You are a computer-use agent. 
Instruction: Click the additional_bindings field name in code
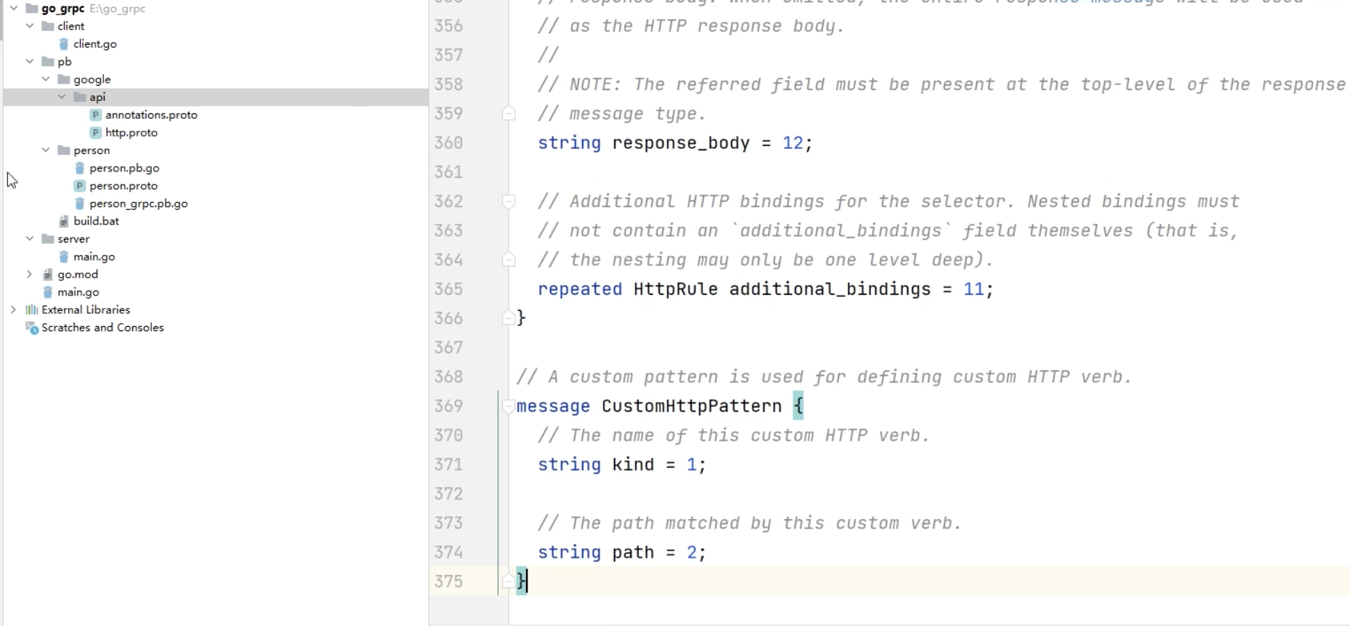click(829, 290)
